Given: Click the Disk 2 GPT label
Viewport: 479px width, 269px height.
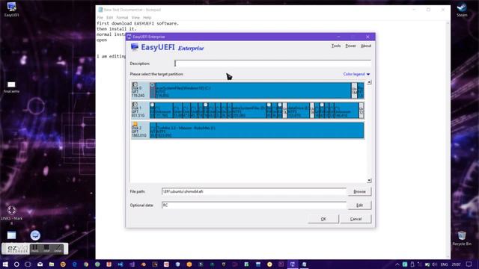Looking at the screenshot, I should point(138,132).
